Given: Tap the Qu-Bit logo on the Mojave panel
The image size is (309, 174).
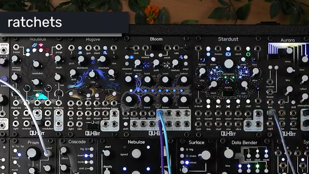Looking at the screenshot, I should [x=92, y=133].
